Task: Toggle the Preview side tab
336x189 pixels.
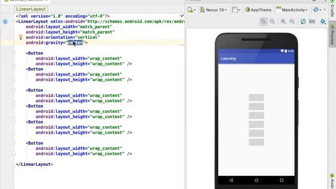Action: pos(332,34)
